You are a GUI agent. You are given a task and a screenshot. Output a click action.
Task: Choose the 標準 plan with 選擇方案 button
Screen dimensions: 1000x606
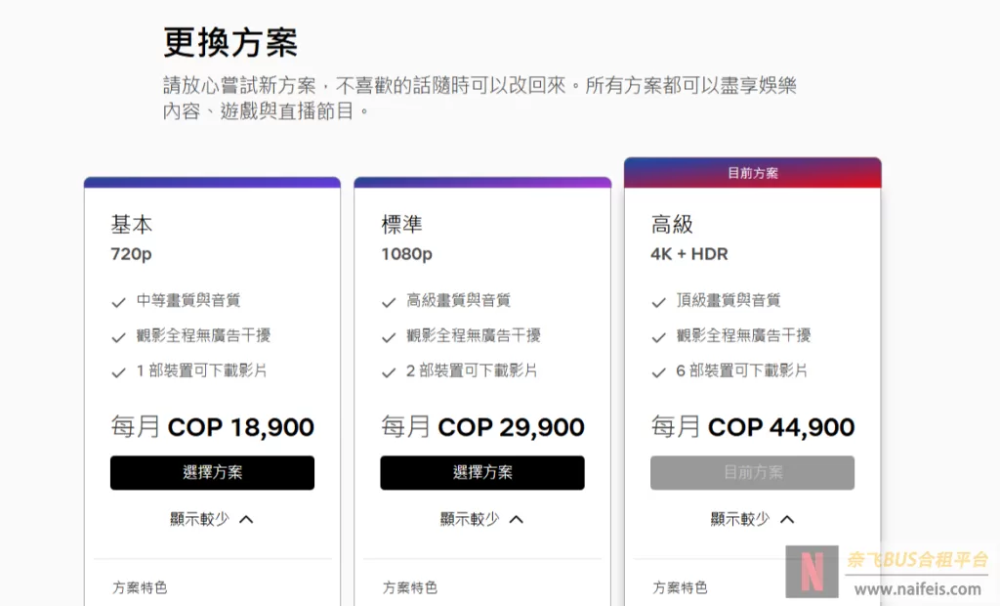point(482,472)
